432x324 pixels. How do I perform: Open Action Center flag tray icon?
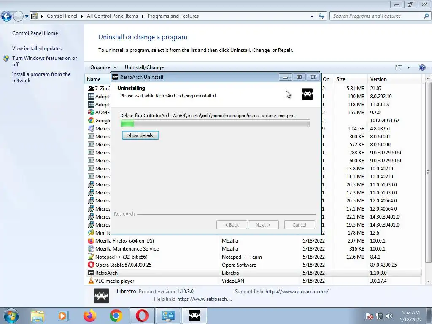369,316
